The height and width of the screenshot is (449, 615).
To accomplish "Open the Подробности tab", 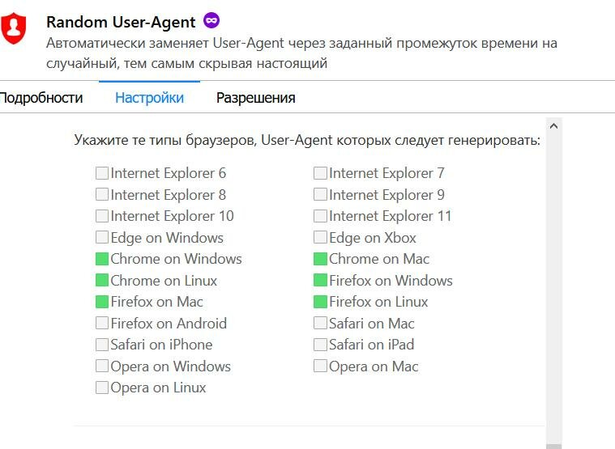I will (41, 97).
